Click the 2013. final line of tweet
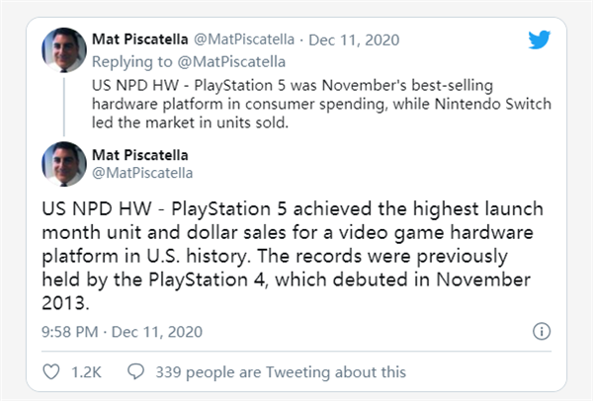Screen dimensions: 593x401 coord(65,303)
